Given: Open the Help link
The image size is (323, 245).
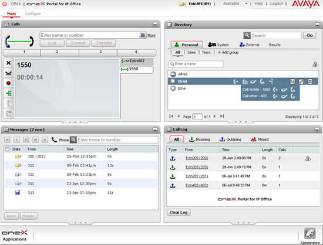Looking at the screenshot, I should point(258,4).
